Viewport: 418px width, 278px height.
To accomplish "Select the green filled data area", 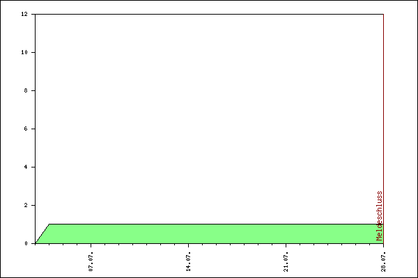I will [209, 234].
